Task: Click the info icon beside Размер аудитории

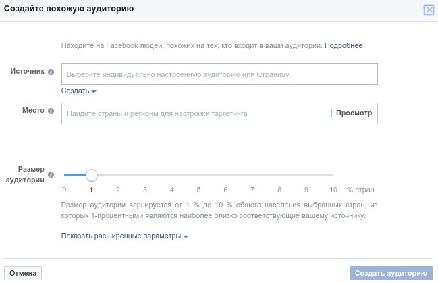Action: (x=51, y=174)
